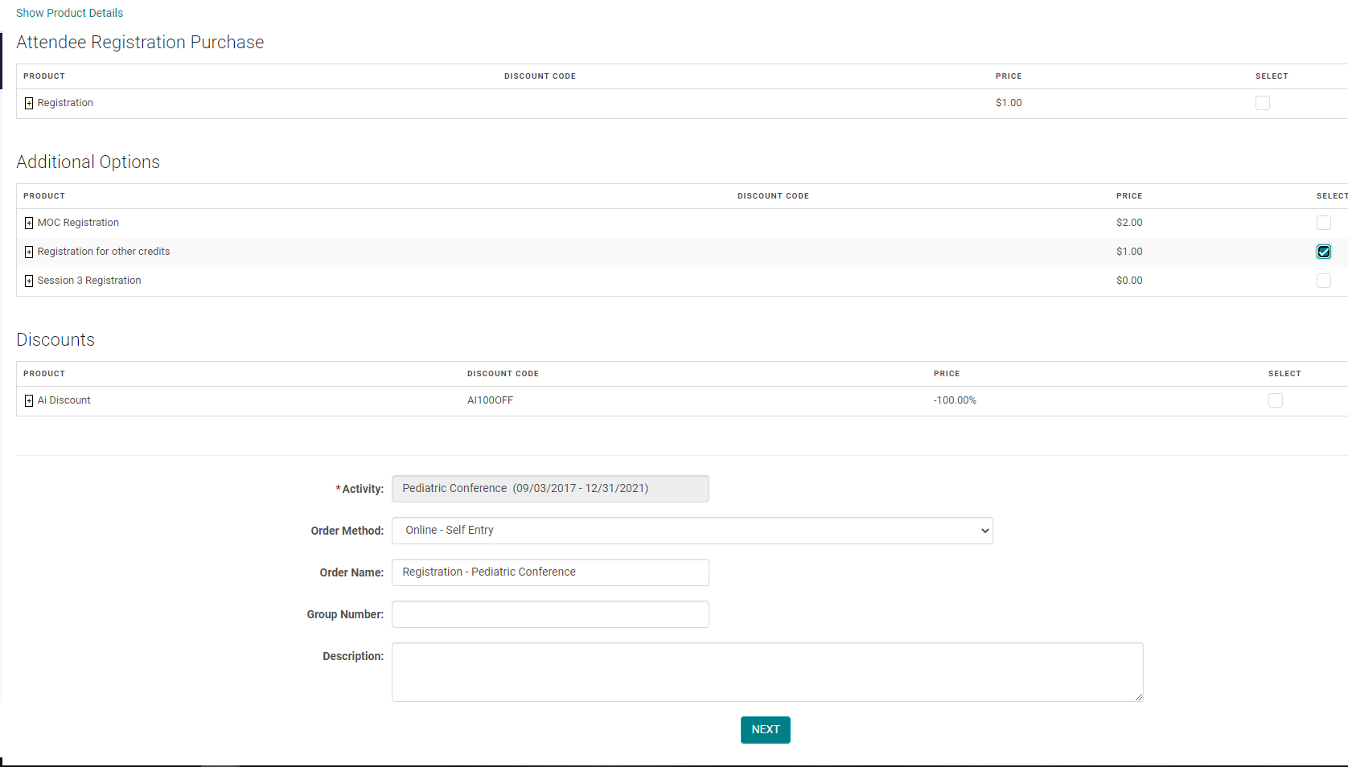Select the Registration $1.00 checkbox

point(1262,103)
